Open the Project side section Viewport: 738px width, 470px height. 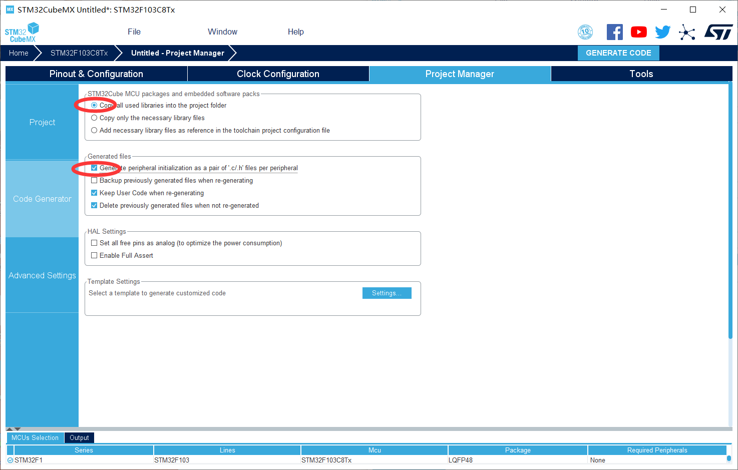(42, 122)
